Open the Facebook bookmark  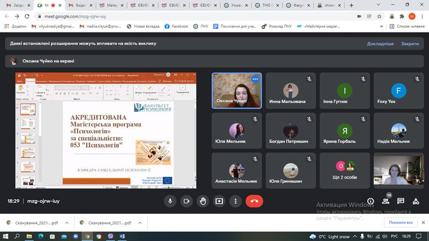(x=176, y=26)
